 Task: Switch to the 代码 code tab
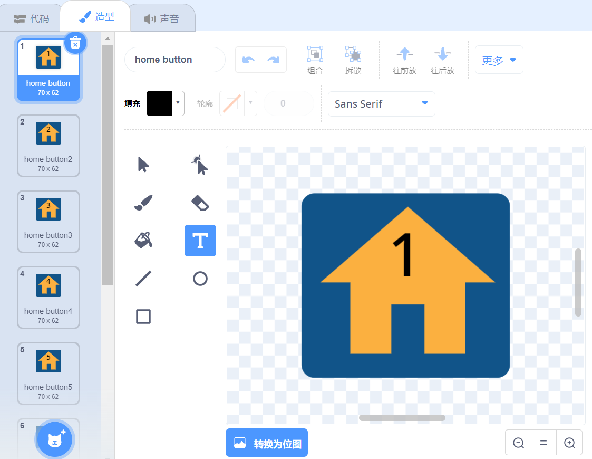point(31,18)
